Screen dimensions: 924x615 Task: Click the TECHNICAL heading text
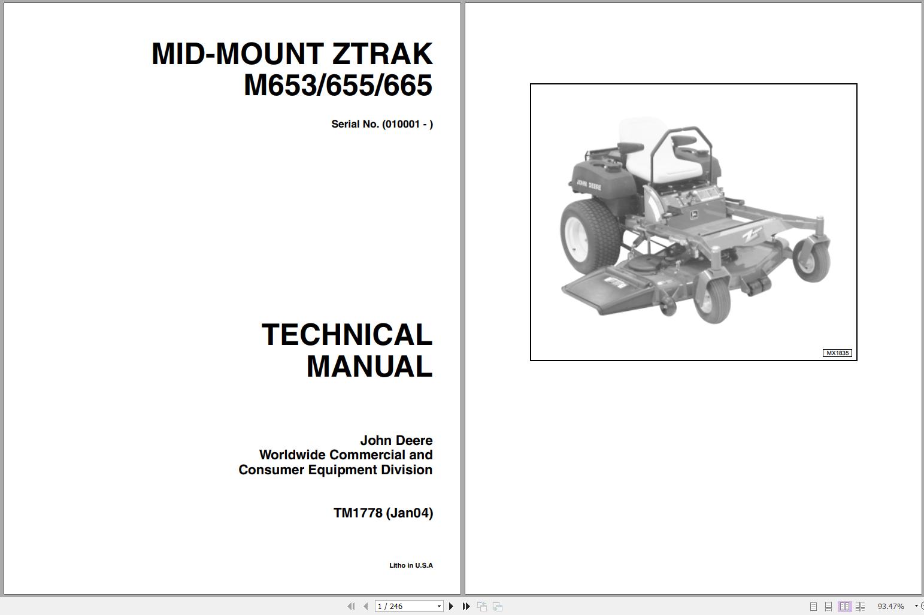[x=347, y=335]
